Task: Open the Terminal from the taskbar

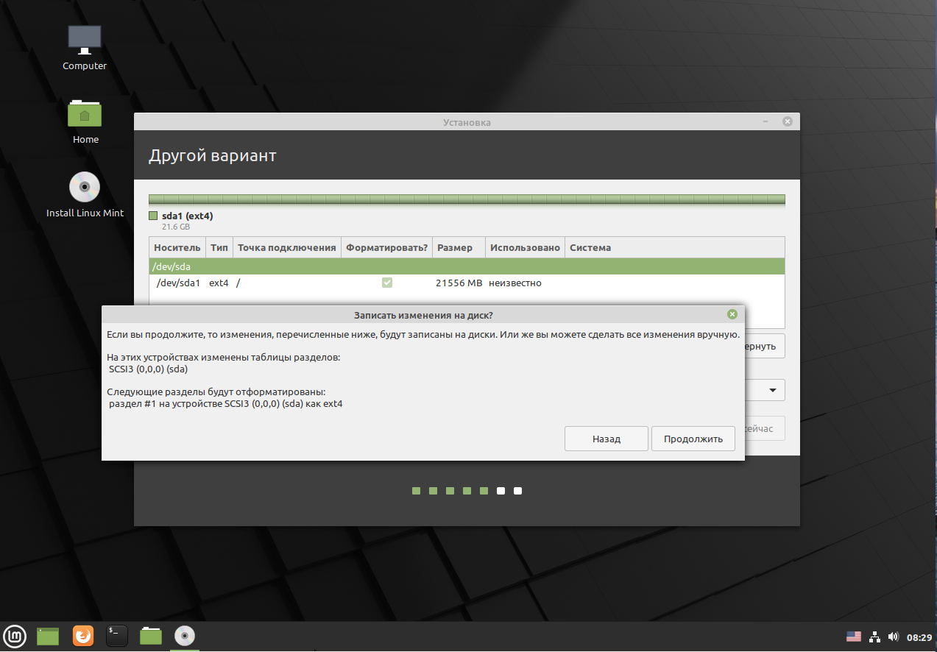Action: coord(117,636)
